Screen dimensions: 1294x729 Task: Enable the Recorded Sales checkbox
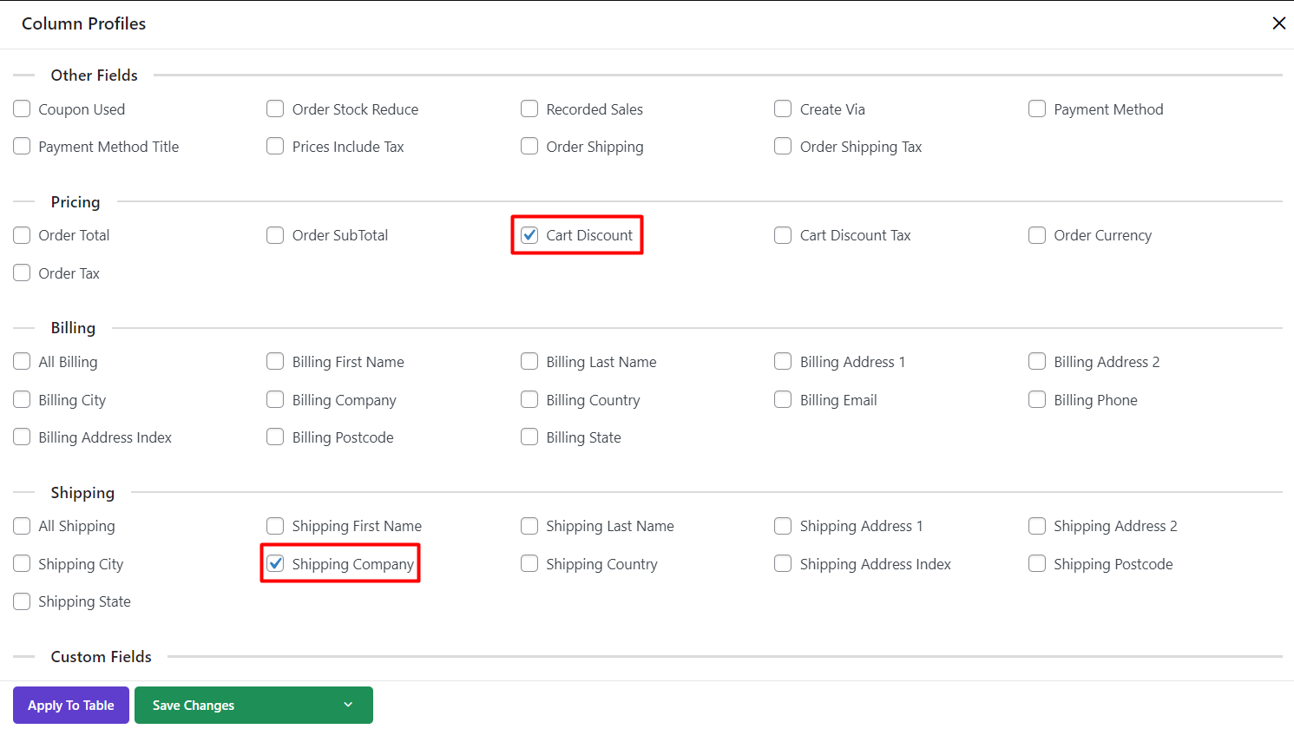529,109
